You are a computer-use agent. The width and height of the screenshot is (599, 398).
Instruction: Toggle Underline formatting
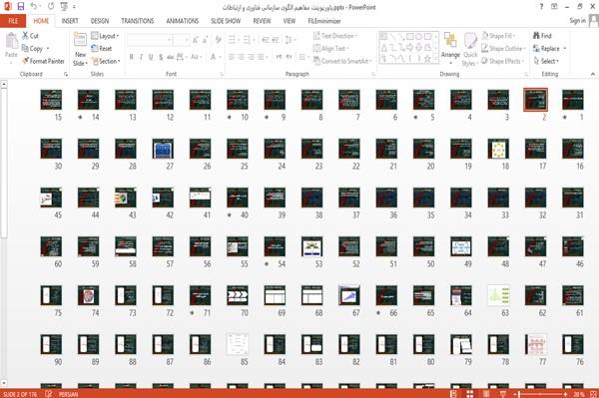[x=151, y=57]
